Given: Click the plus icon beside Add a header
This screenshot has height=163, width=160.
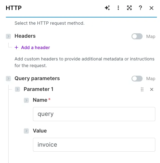Looking at the screenshot, I should point(16,47).
